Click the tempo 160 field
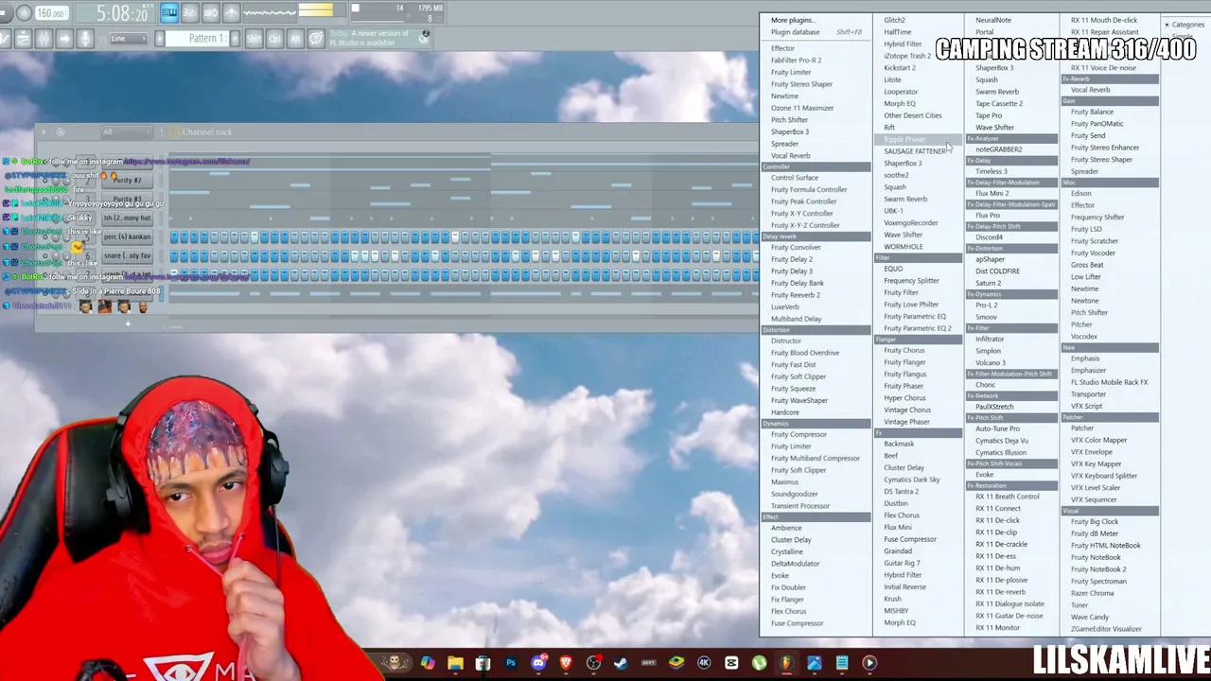 pyautogui.click(x=52, y=13)
